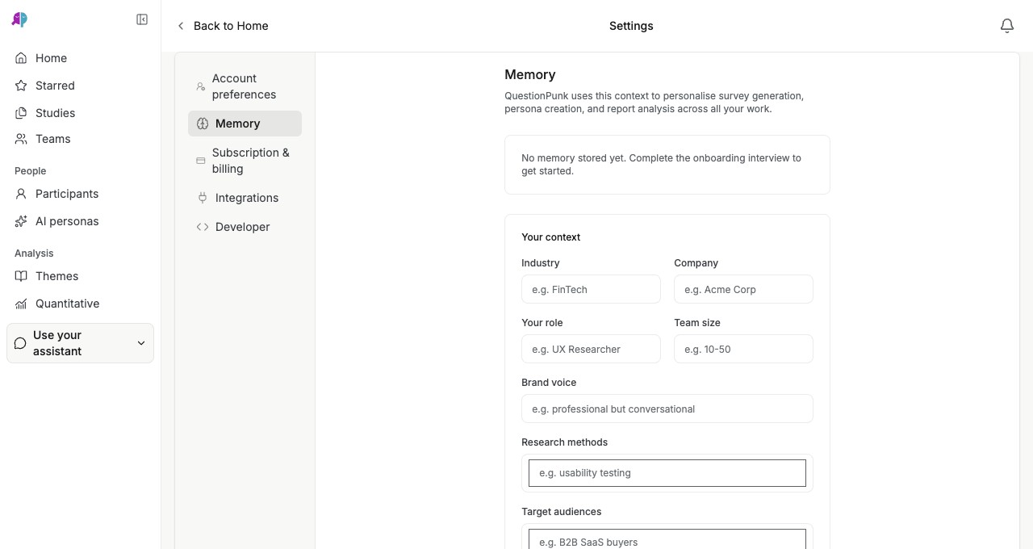This screenshot has width=1033, height=549.
Task: Click the Teams people icon
Action: click(21, 139)
